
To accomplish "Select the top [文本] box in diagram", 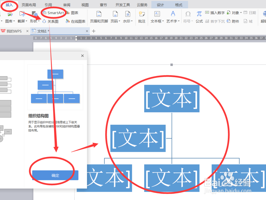I will (x=172, y=99).
